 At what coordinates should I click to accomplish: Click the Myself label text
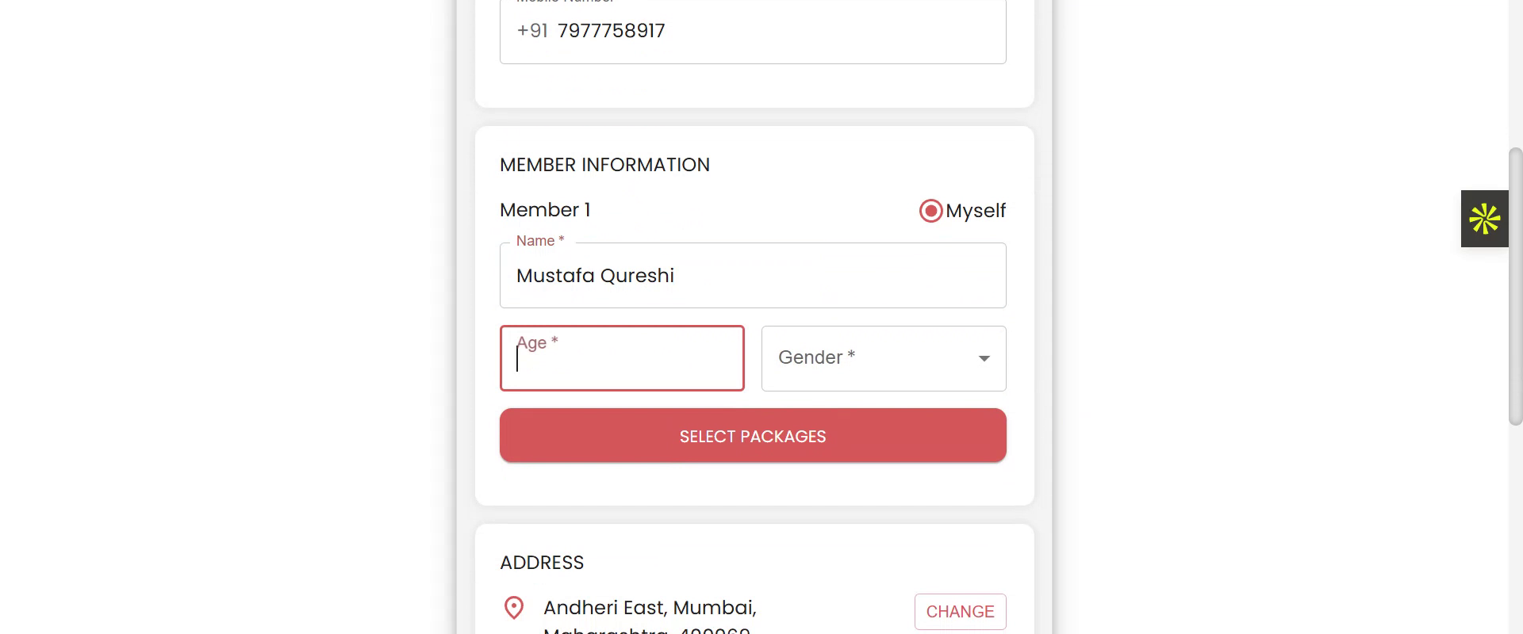click(975, 211)
